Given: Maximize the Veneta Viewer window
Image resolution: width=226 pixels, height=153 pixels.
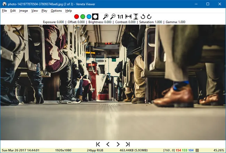Looking at the screenshot, I should click(208, 4).
